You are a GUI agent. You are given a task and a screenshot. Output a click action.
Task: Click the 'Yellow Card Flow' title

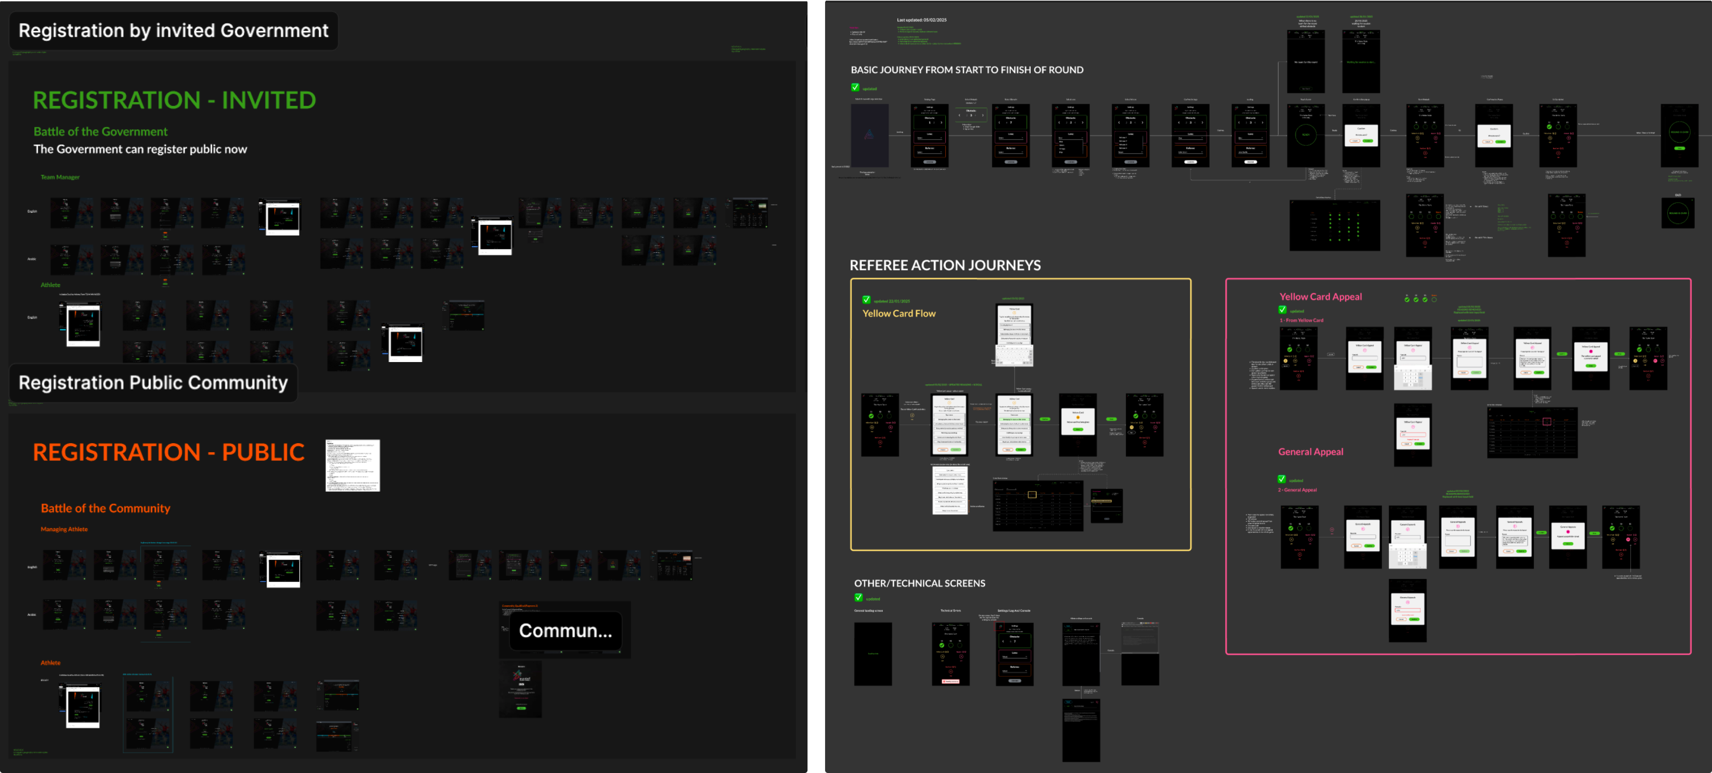coord(899,314)
